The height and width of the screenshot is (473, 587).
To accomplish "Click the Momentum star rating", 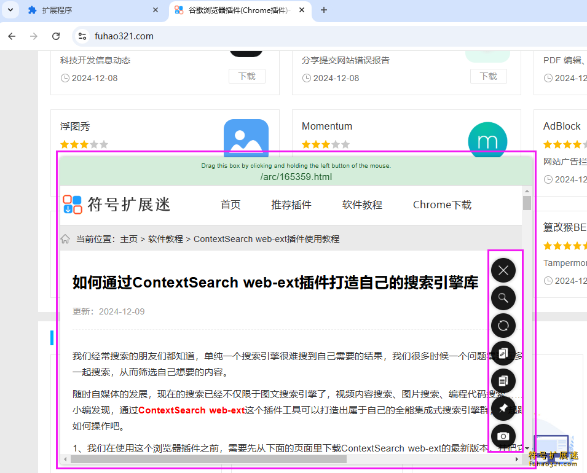I will tap(326, 144).
